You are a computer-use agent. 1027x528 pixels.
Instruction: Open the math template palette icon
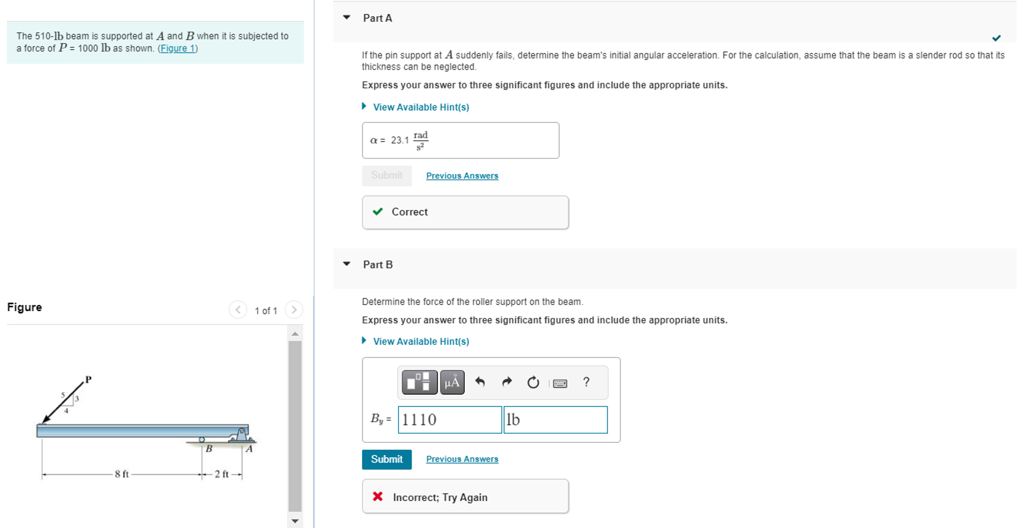pos(419,382)
